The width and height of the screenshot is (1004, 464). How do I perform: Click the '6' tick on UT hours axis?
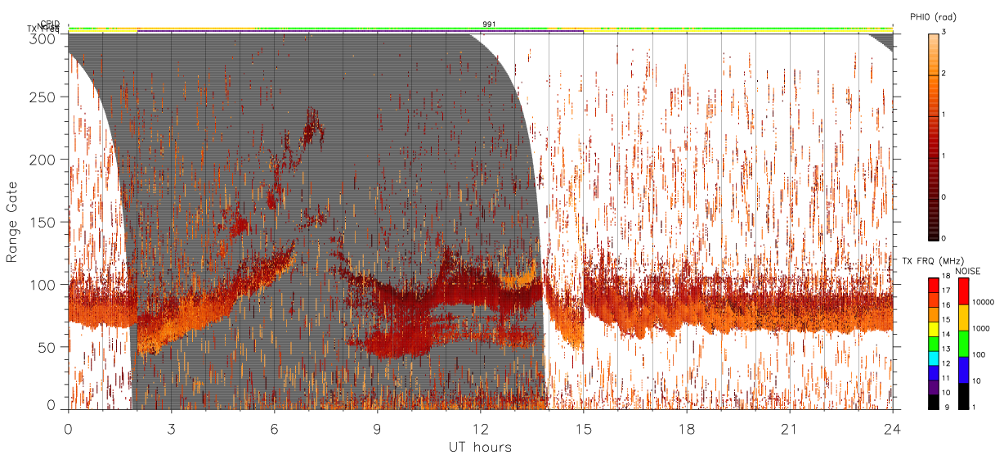tap(275, 429)
